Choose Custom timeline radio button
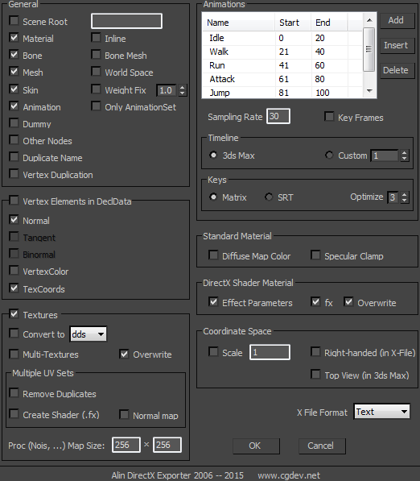420x481 pixels. click(329, 155)
